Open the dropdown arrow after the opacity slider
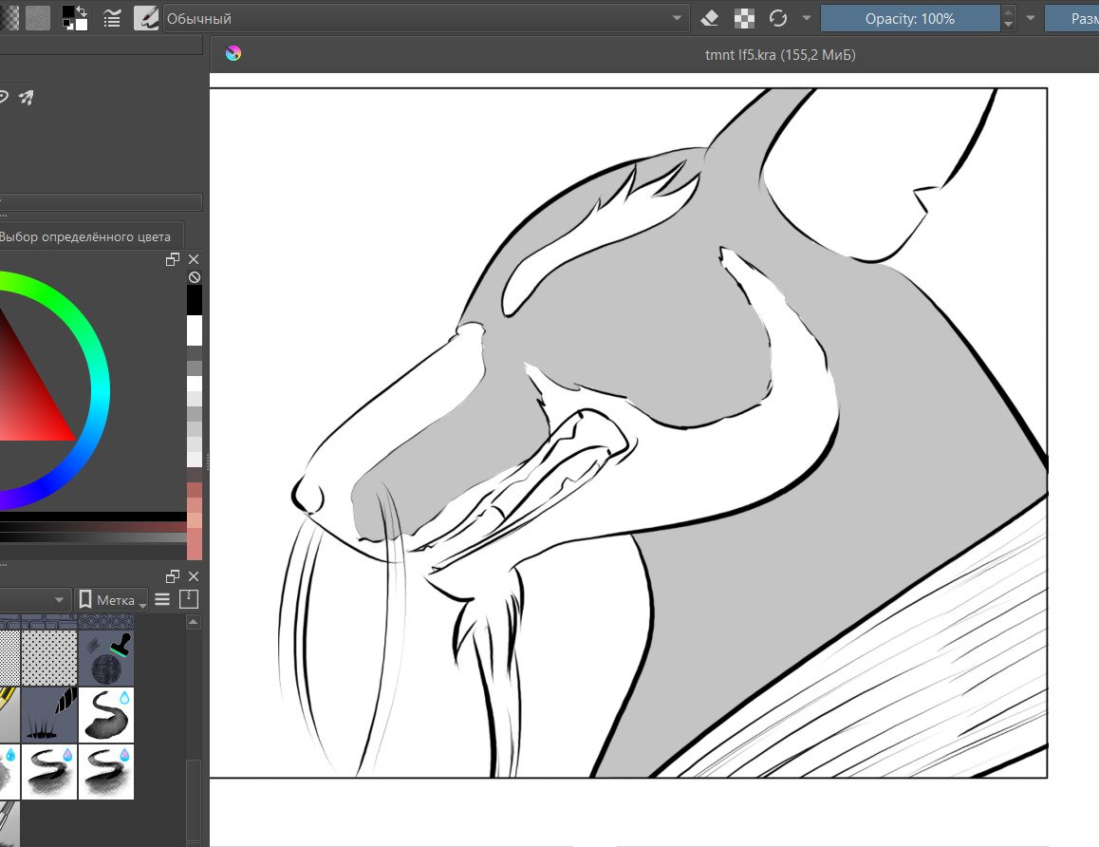 [x=1031, y=18]
